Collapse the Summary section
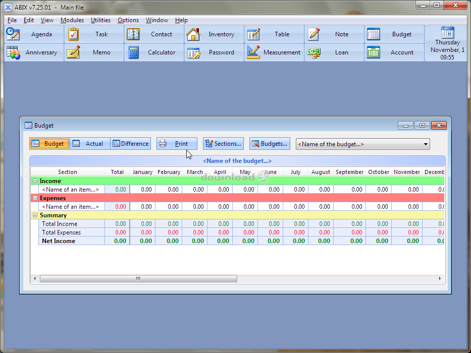Screen dimensions: 471x353 pos(35,215)
